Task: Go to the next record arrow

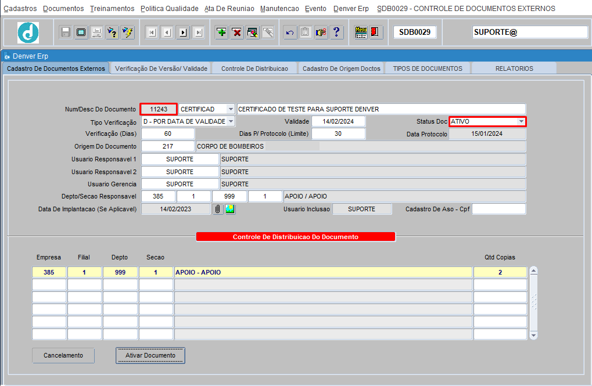Action: [183, 33]
